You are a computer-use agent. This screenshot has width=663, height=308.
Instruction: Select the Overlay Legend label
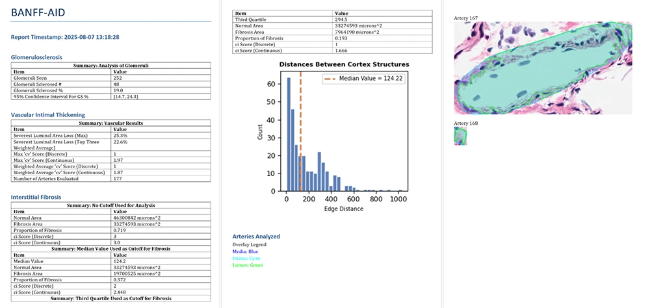[x=250, y=244]
